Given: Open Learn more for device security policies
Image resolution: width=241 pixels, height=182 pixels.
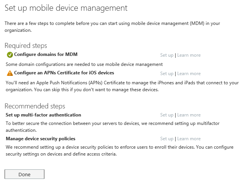Looking at the screenshot, I should tap(189, 139).
